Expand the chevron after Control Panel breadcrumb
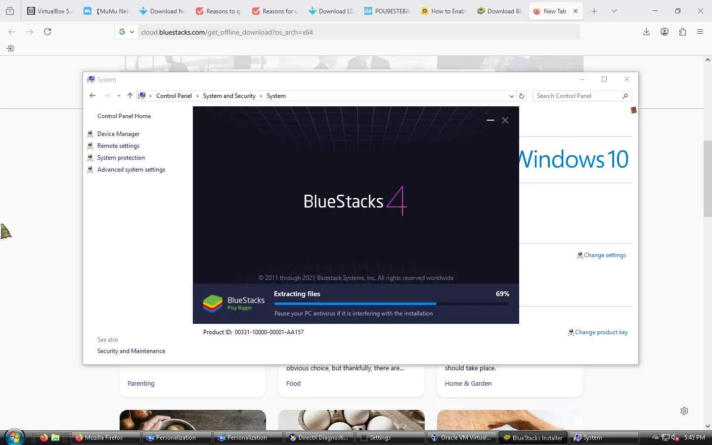 tap(197, 96)
